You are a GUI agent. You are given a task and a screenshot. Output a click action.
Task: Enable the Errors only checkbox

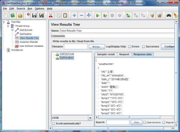[129, 47]
